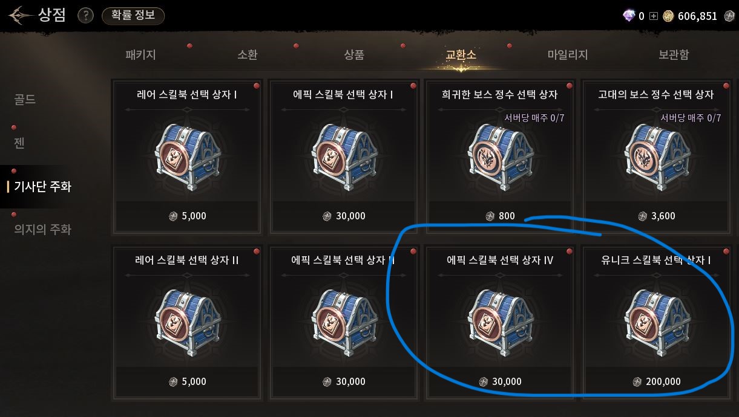Open 확률 정보 probability info
Screen dimensions: 739x417
(133, 16)
